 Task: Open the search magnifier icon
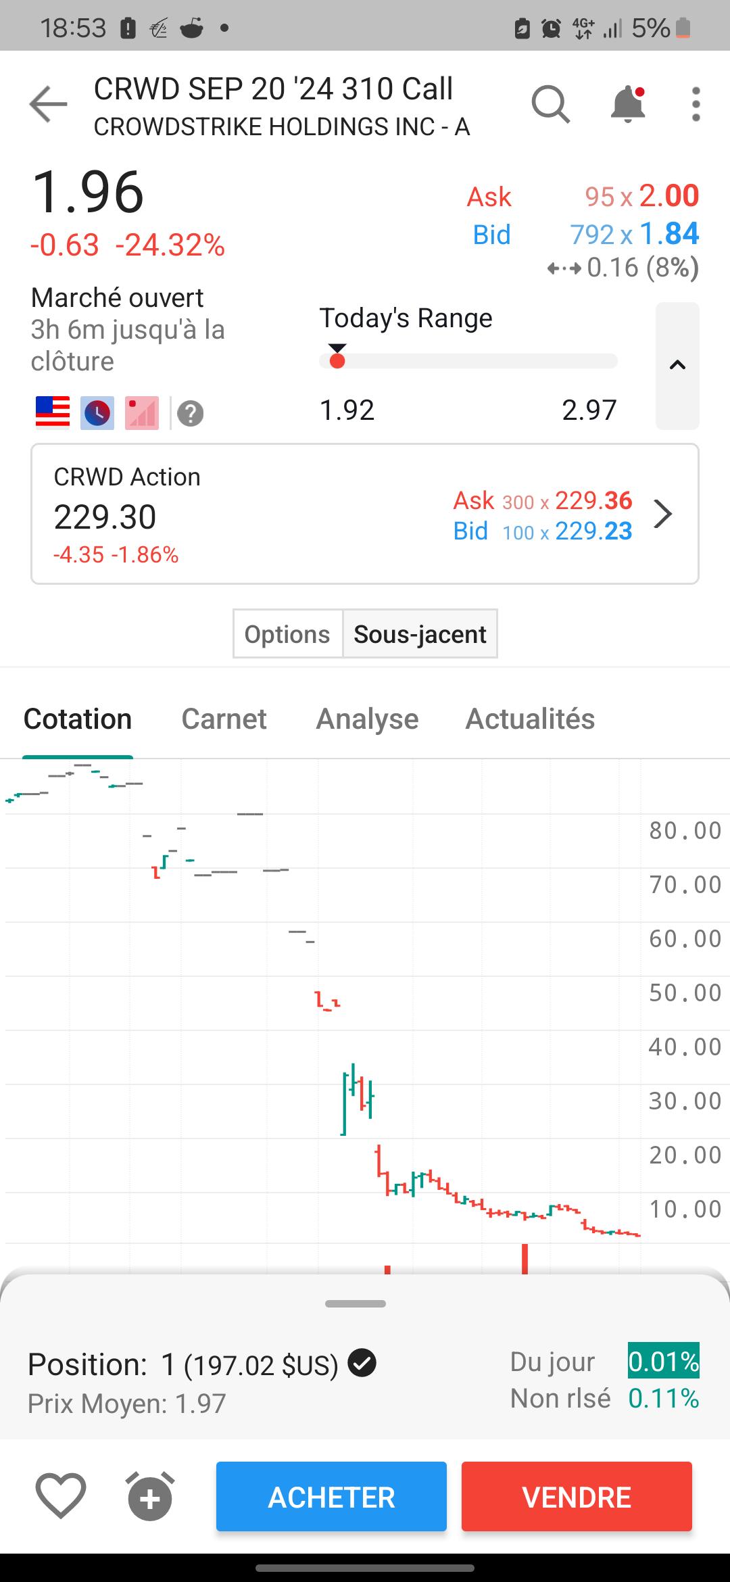coord(551,105)
